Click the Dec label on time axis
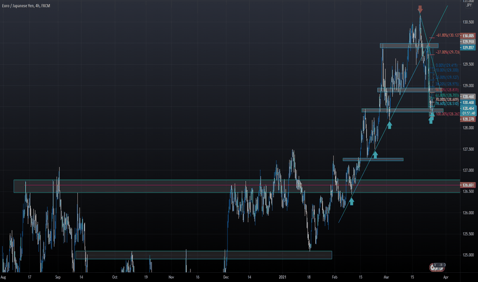The image size is (478, 282). pos(226,277)
